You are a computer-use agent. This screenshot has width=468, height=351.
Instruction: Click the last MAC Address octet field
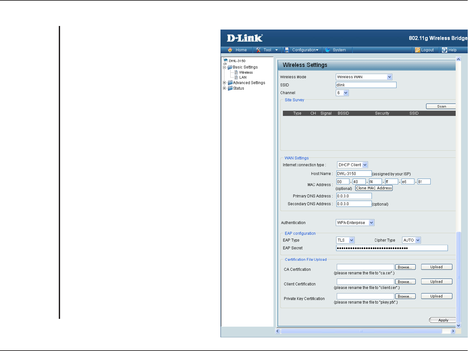coord(424,182)
